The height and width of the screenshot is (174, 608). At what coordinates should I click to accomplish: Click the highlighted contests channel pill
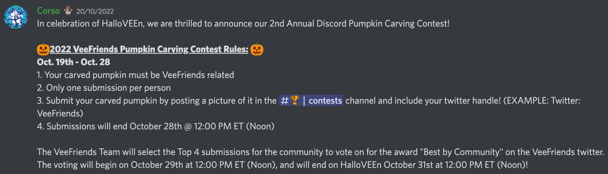(311, 101)
